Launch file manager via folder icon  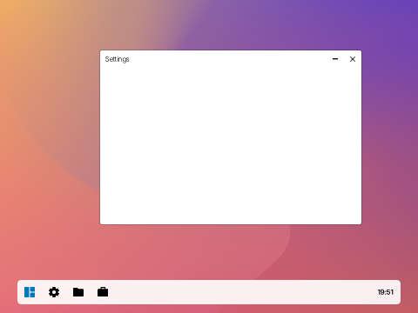click(78, 292)
